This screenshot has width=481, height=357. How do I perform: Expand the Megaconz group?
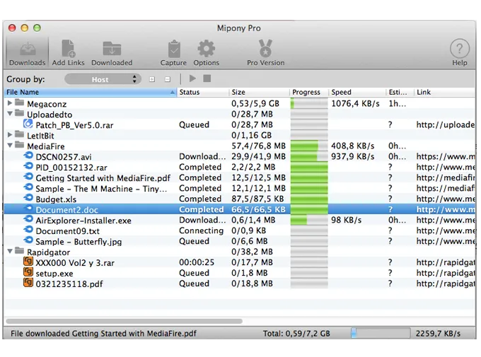(x=10, y=103)
